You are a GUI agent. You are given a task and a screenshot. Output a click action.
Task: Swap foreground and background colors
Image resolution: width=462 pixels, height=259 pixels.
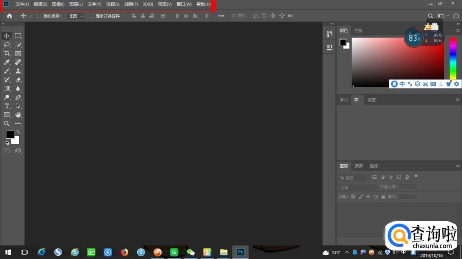pos(18,132)
